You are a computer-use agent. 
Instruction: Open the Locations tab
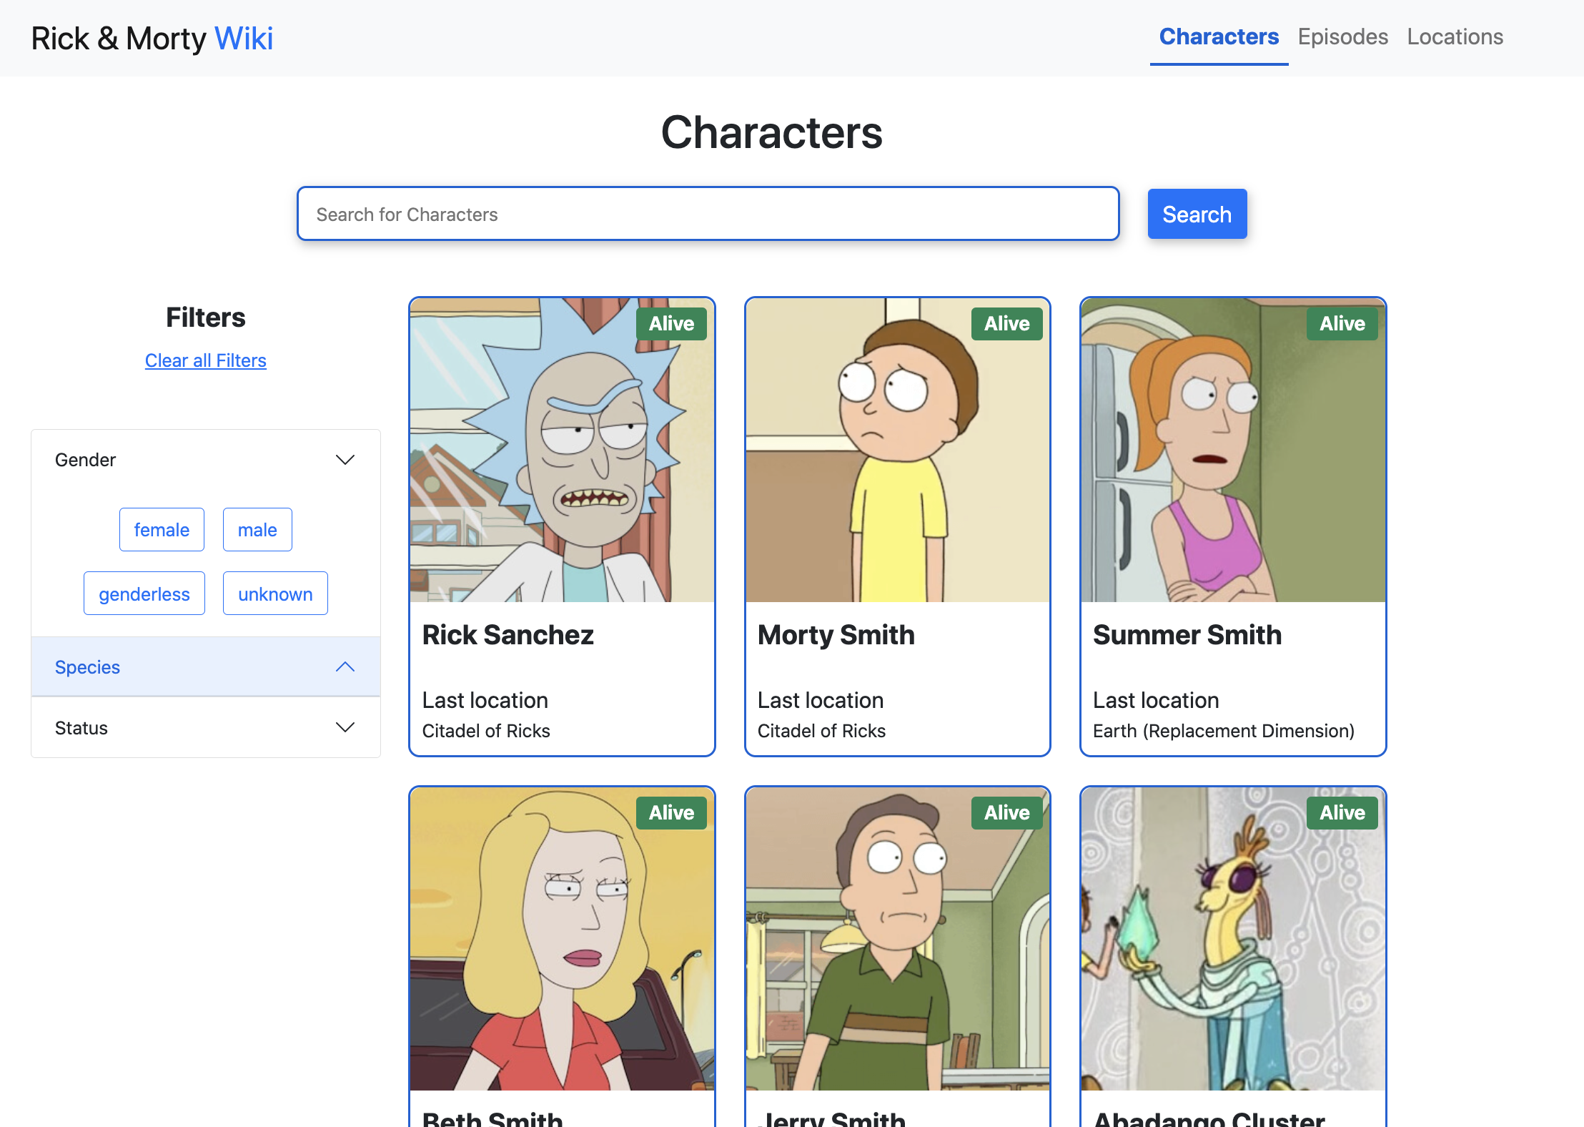point(1455,37)
